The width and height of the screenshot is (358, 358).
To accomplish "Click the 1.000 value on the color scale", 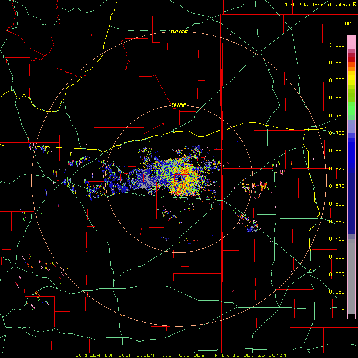I will tap(337, 45).
